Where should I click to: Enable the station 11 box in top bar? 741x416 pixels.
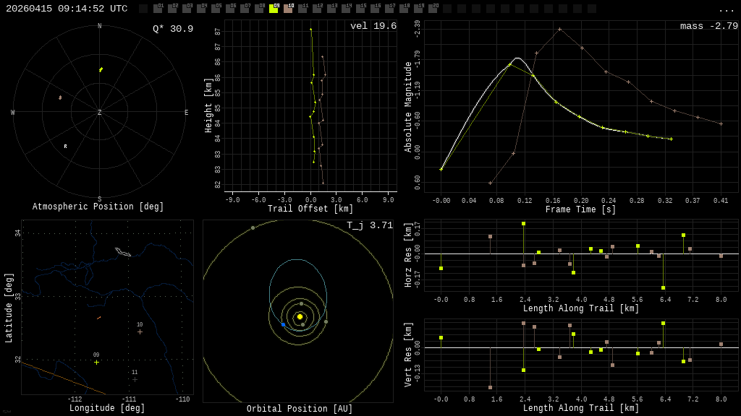[x=302, y=9]
